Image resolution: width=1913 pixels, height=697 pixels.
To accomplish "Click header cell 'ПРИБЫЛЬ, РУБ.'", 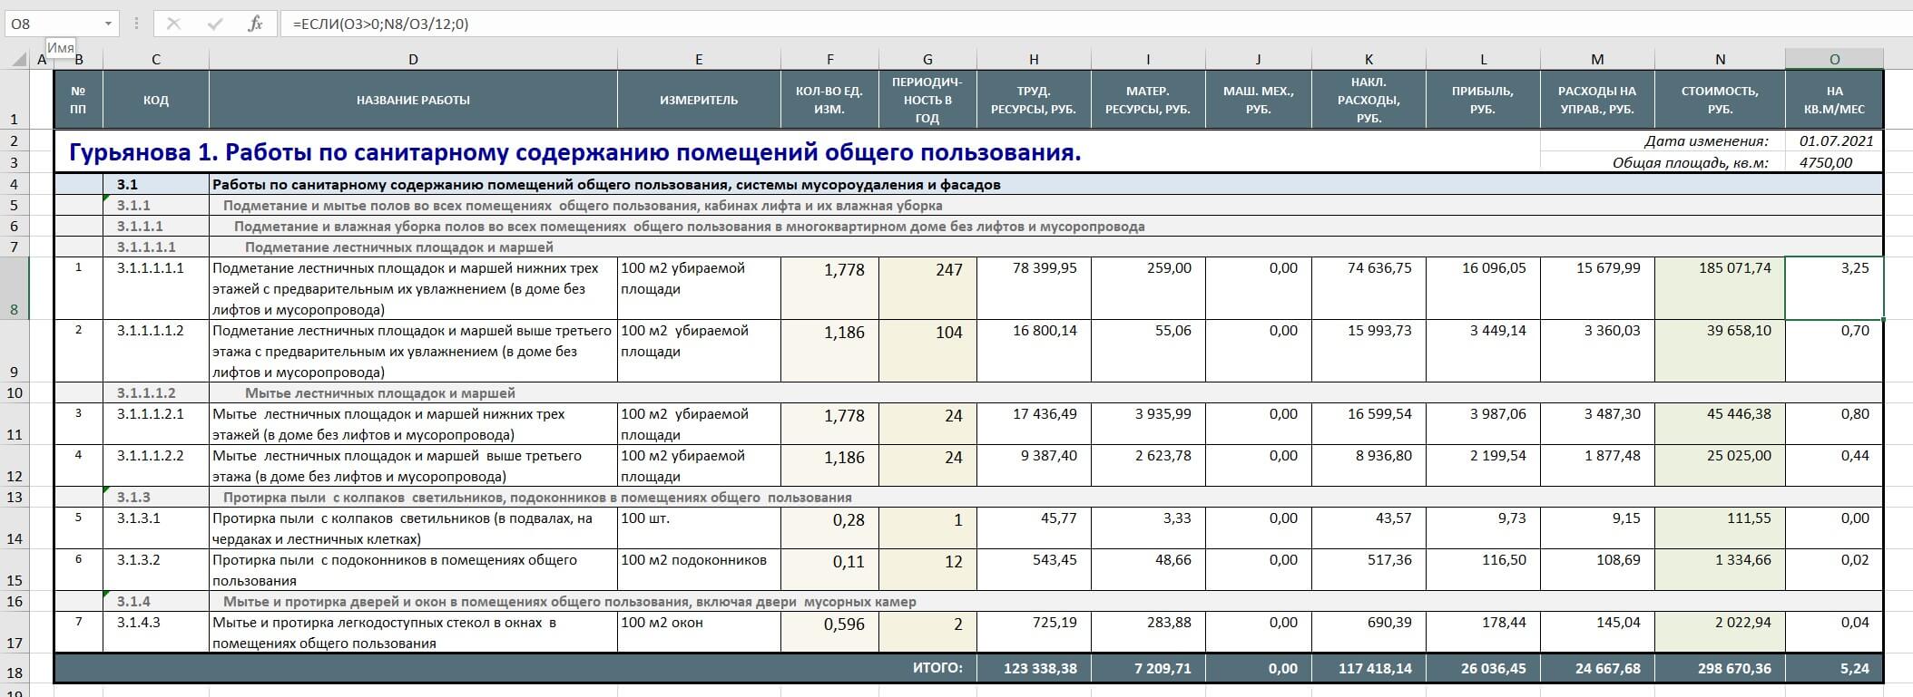I will tap(1483, 100).
